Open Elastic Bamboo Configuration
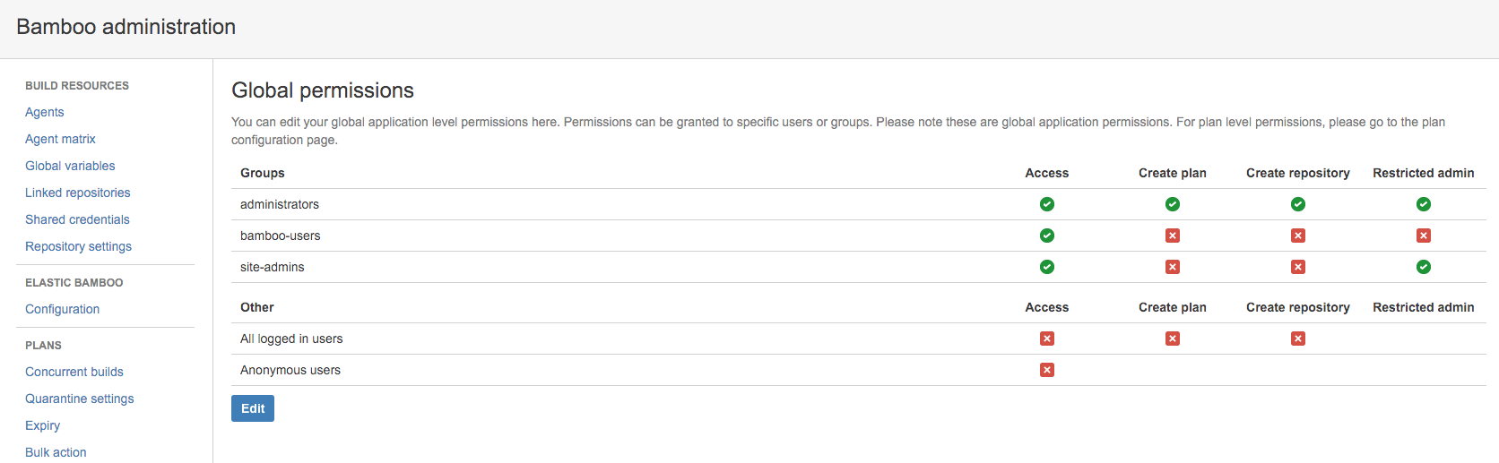Viewport: 1499px width, 463px height. (x=62, y=309)
